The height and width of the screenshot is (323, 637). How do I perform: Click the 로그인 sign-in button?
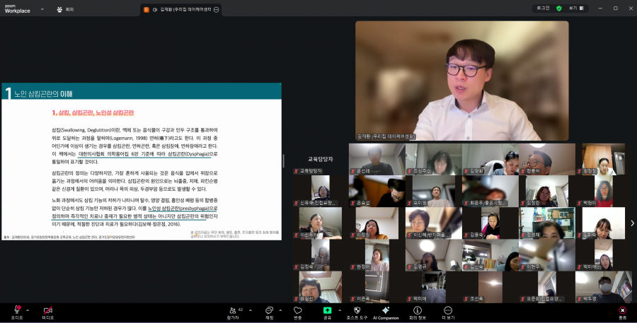click(x=541, y=8)
